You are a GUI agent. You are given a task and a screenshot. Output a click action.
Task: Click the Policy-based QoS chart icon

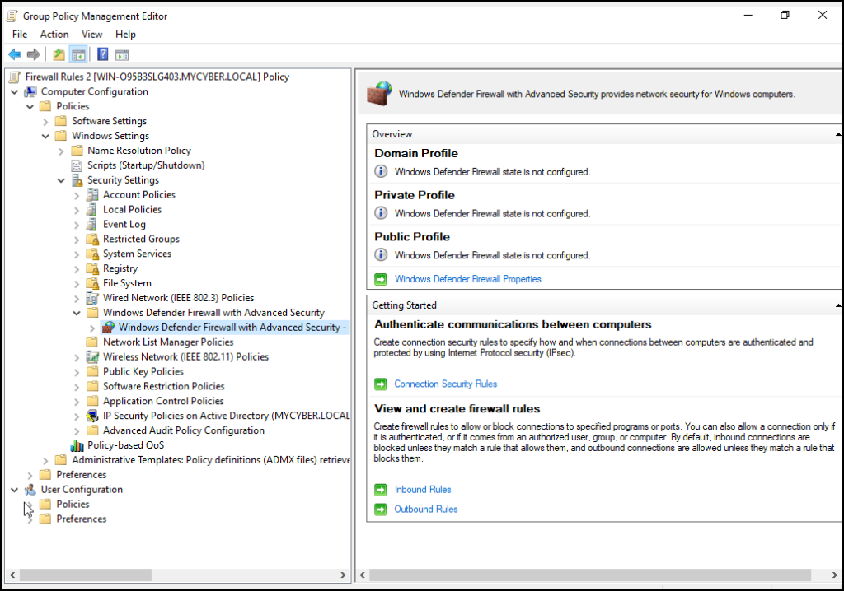[77, 445]
